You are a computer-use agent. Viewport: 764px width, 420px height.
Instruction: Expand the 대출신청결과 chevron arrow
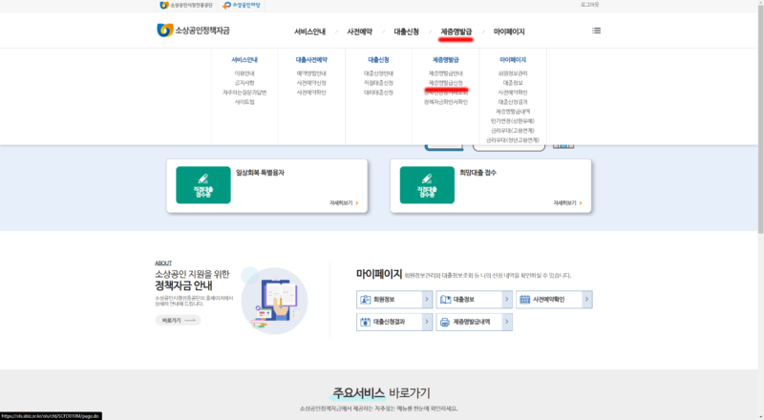pyautogui.click(x=427, y=322)
